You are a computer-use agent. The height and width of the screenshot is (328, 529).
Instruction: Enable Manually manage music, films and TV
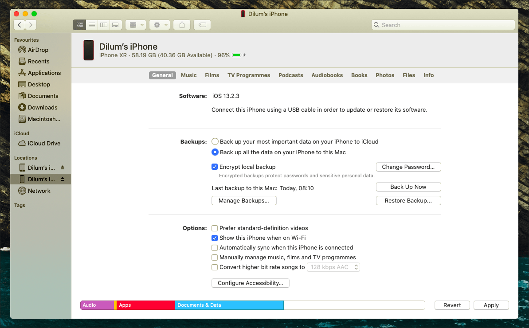pyautogui.click(x=215, y=258)
